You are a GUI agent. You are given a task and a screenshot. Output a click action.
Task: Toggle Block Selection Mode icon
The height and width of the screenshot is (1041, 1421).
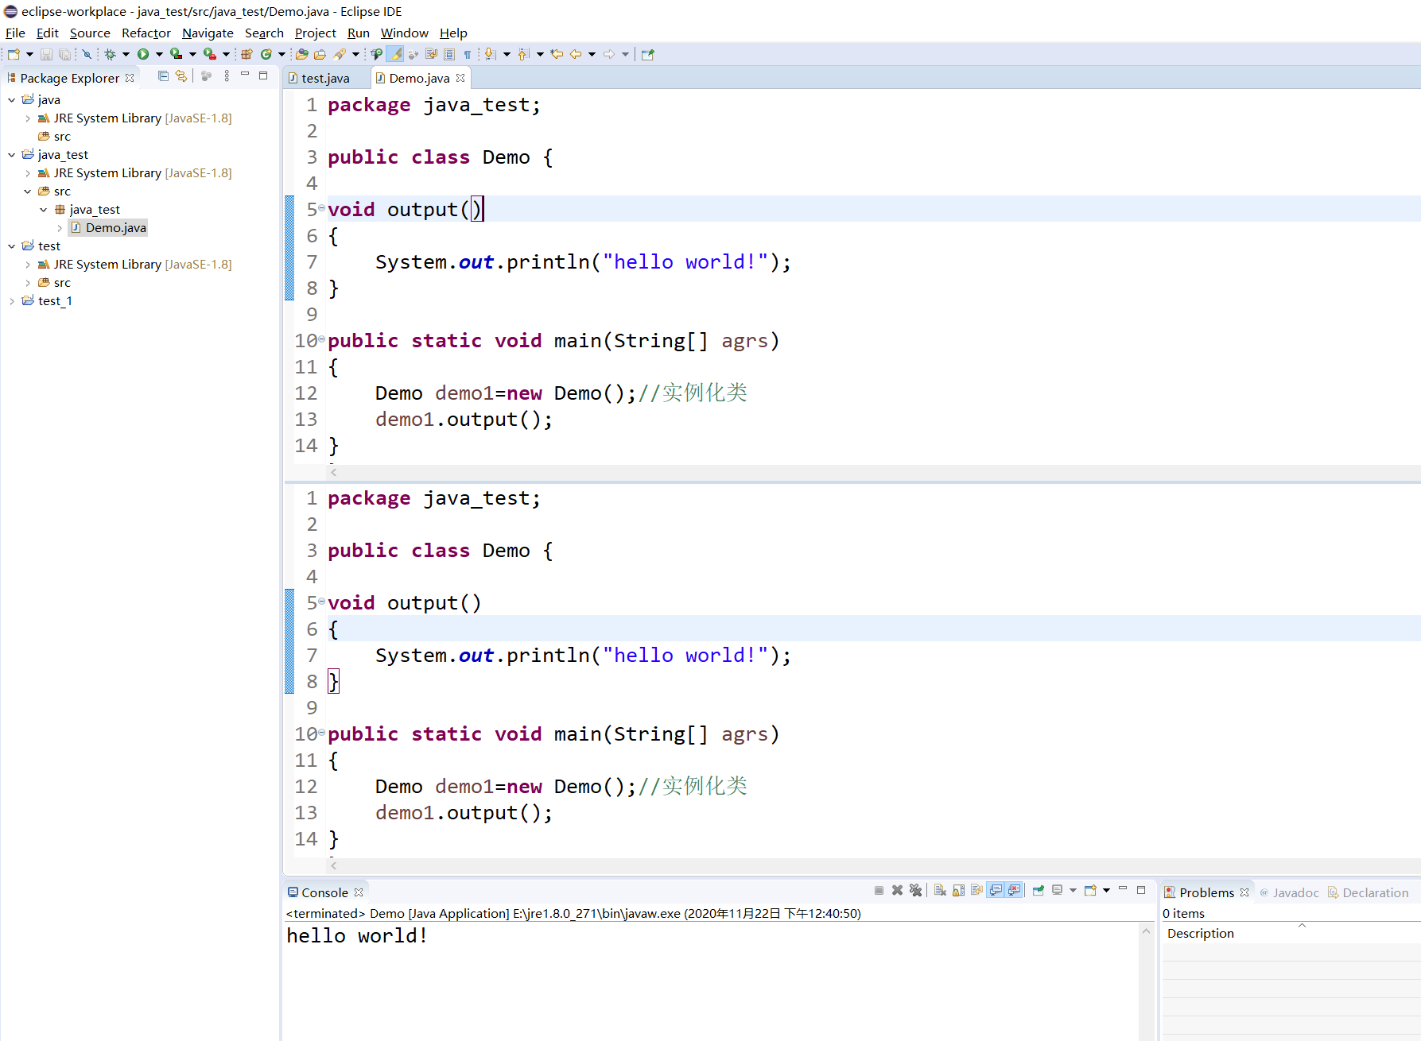tap(449, 54)
